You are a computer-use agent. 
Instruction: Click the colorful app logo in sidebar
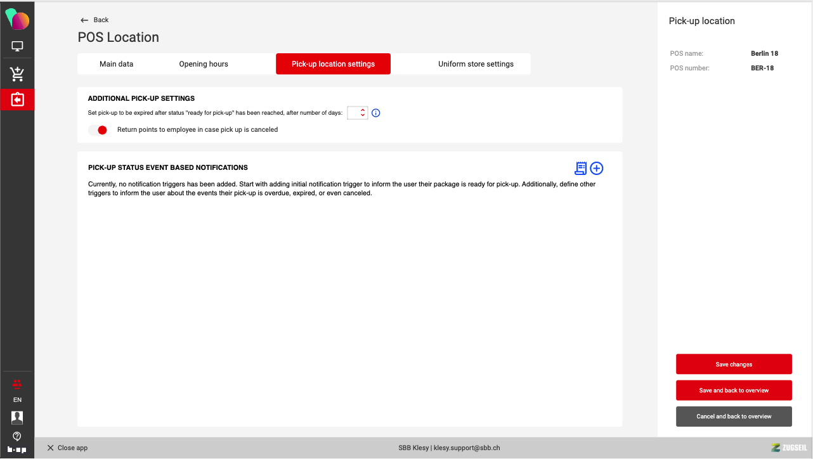[17, 20]
